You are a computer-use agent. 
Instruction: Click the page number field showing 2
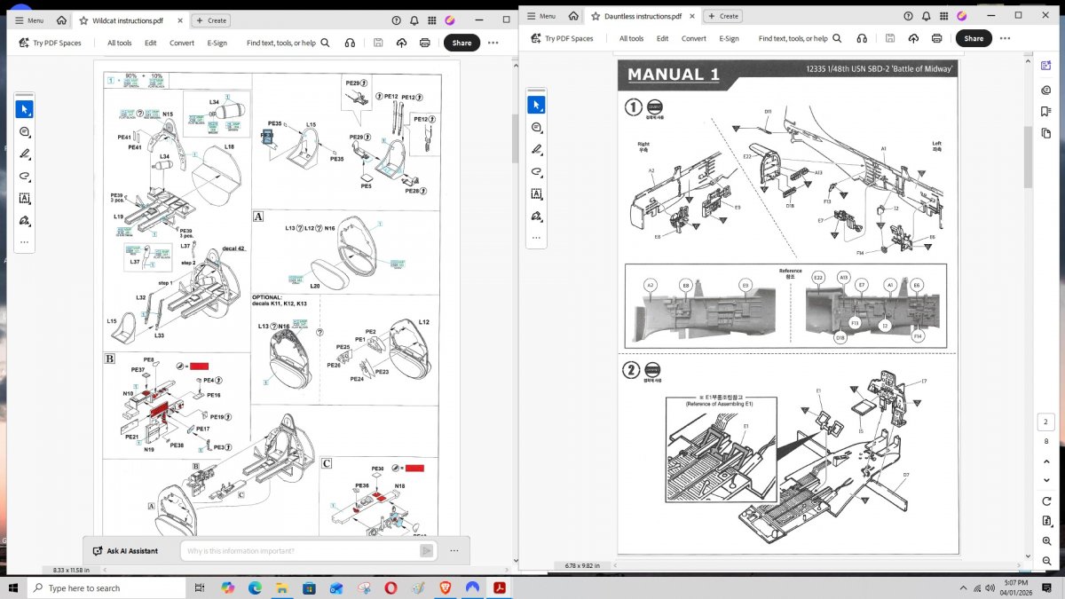click(x=1045, y=422)
